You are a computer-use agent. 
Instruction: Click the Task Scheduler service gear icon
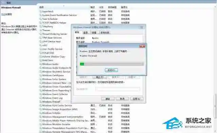40,19
